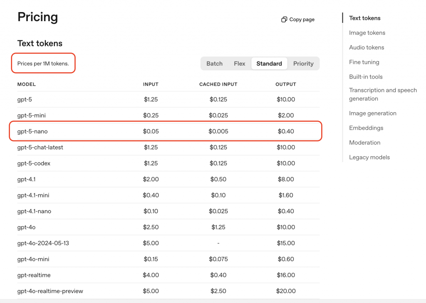This screenshot has height=303, width=426.
Task: Click gpt-4.1 output price $8.00
Action: tap(285, 179)
